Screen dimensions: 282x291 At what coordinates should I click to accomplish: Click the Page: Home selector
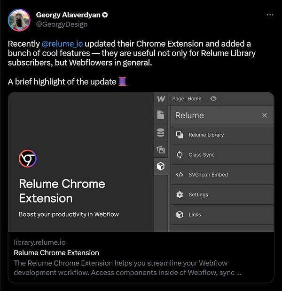(187, 99)
